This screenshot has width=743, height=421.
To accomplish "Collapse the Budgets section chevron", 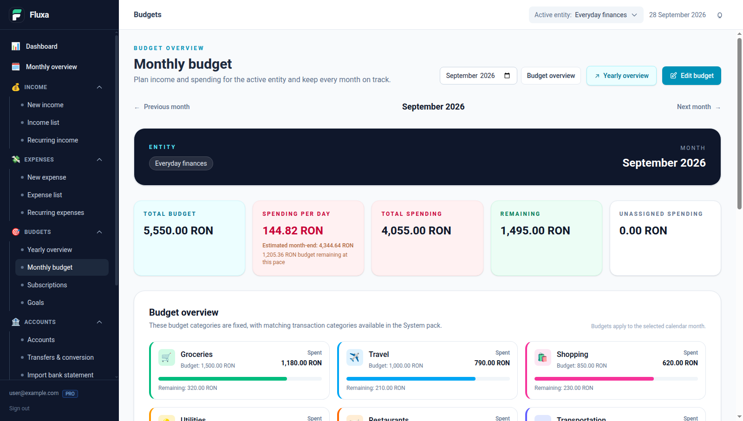I will tap(99, 232).
